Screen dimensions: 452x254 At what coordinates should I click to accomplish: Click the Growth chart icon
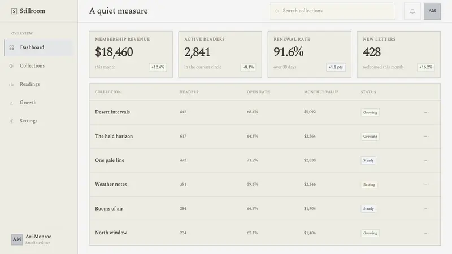pyautogui.click(x=11, y=103)
